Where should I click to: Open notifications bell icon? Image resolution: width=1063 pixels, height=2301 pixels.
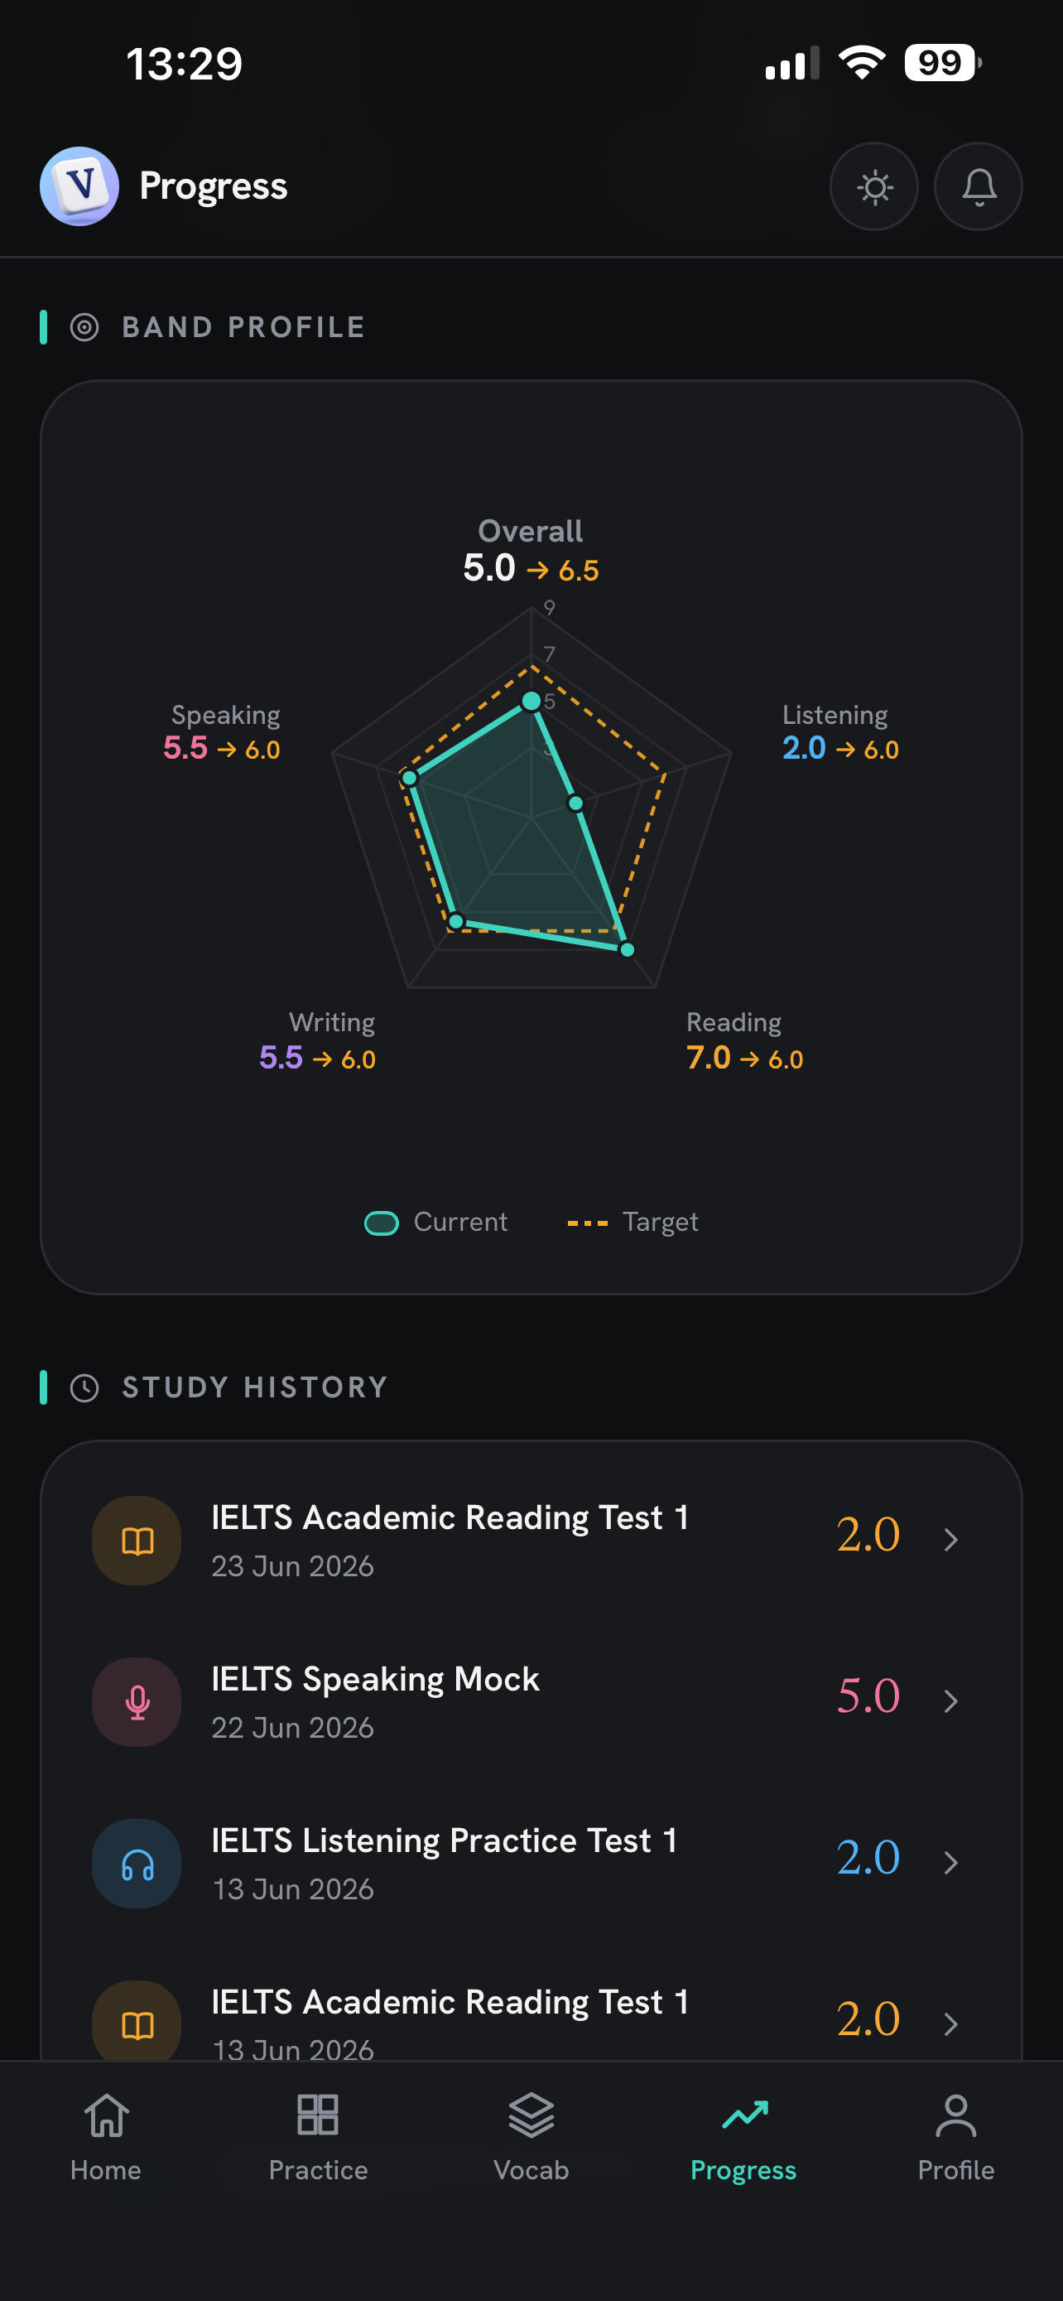[979, 186]
